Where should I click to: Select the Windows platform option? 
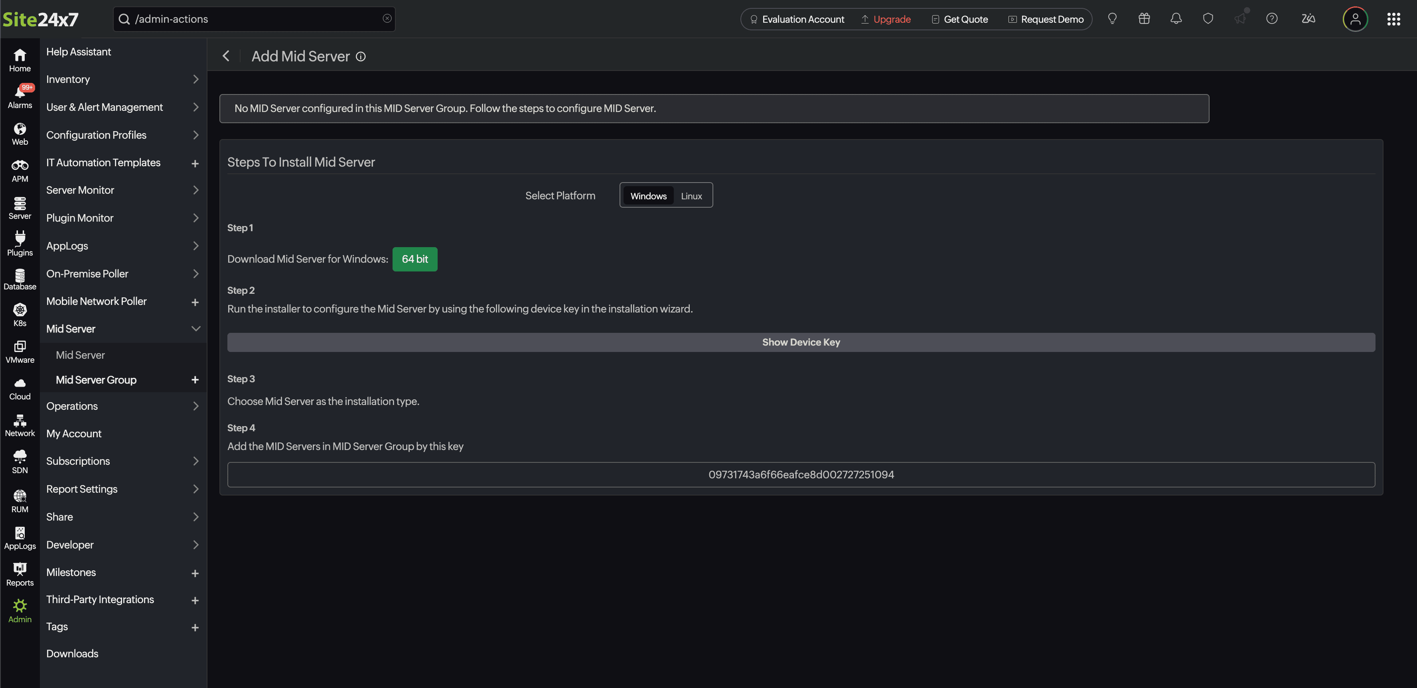point(648,196)
